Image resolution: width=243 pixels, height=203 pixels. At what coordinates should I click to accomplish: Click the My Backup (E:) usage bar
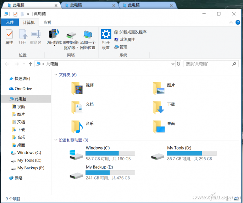[110, 173]
